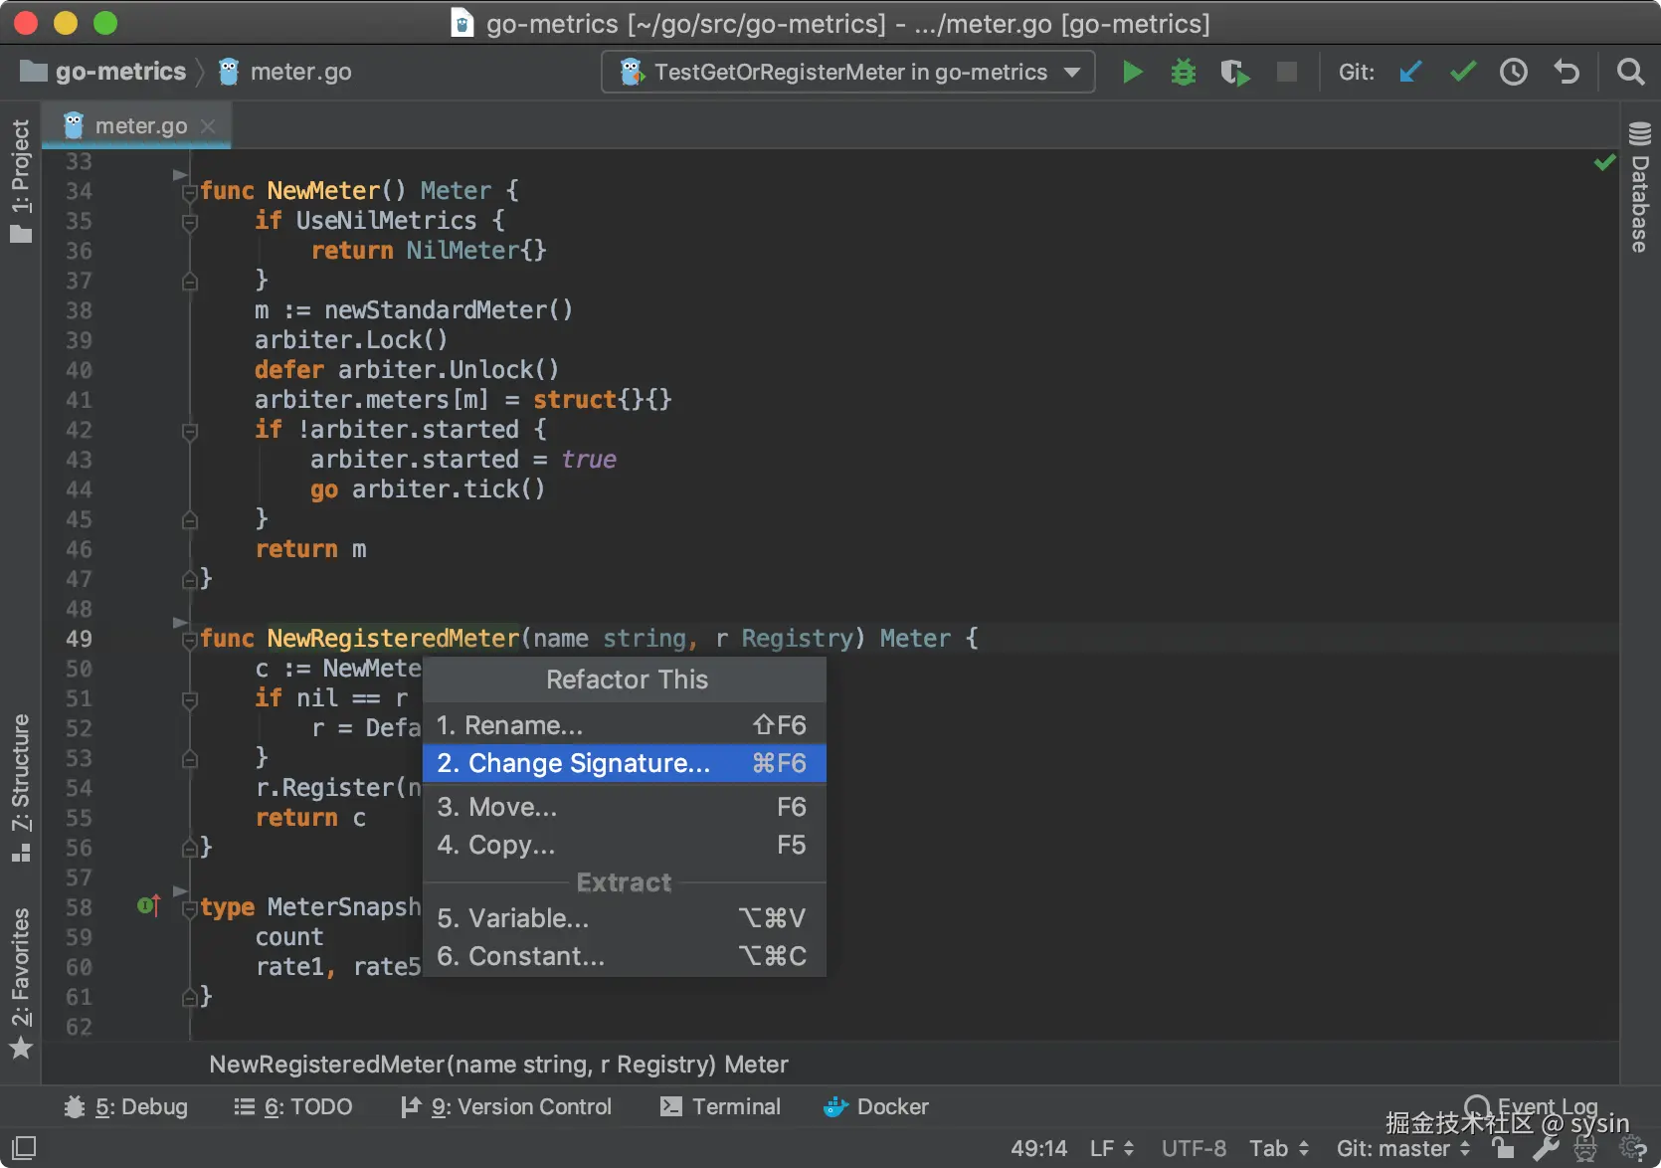Show Git history clock icon
Viewport: 1661px width, 1168px height.
click(x=1514, y=72)
